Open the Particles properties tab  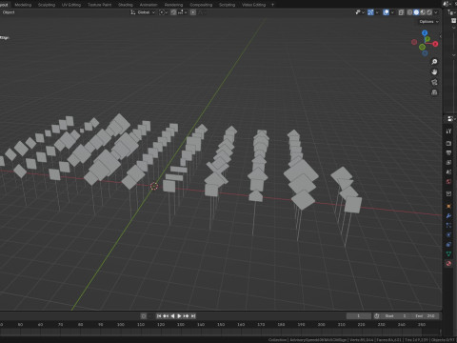coord(448,226)
